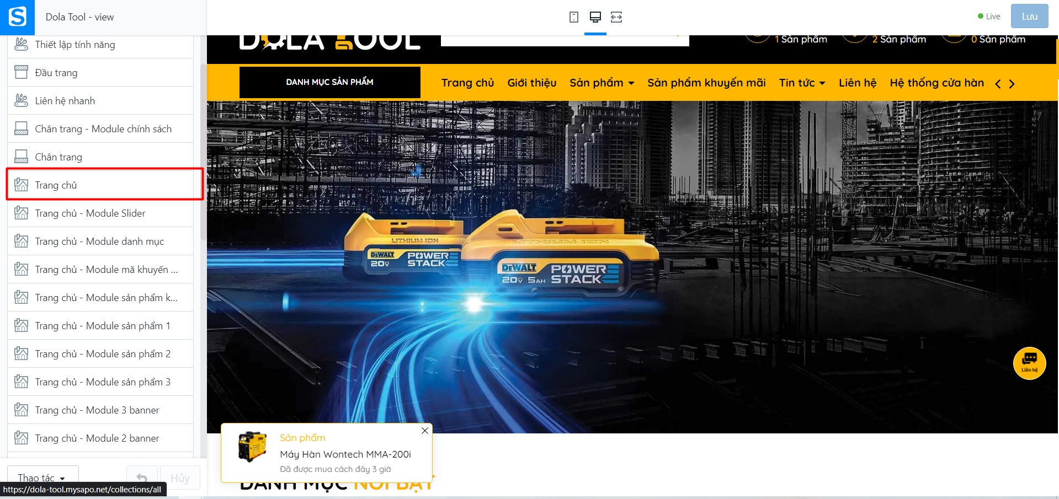Click the Lưu save button

point(1029,17)
